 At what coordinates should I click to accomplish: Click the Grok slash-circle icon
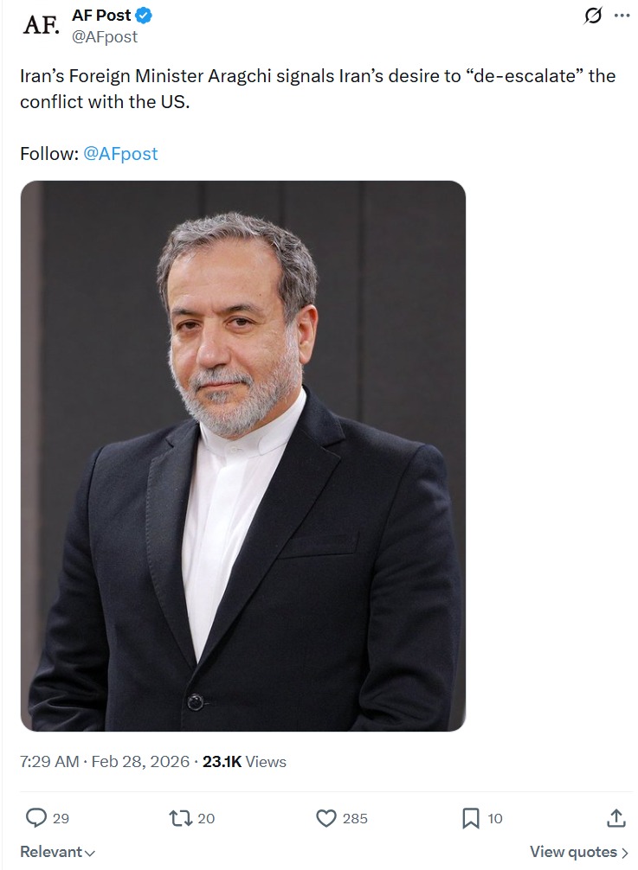592,16
